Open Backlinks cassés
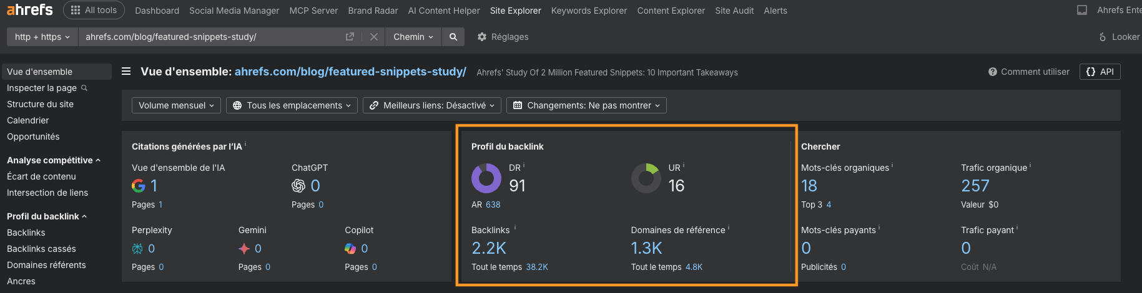This screenshot has height=293, width=1142. pos(41,249)
